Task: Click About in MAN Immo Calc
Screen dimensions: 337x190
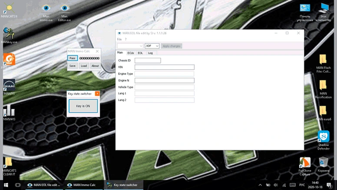Action: point(95,66)
